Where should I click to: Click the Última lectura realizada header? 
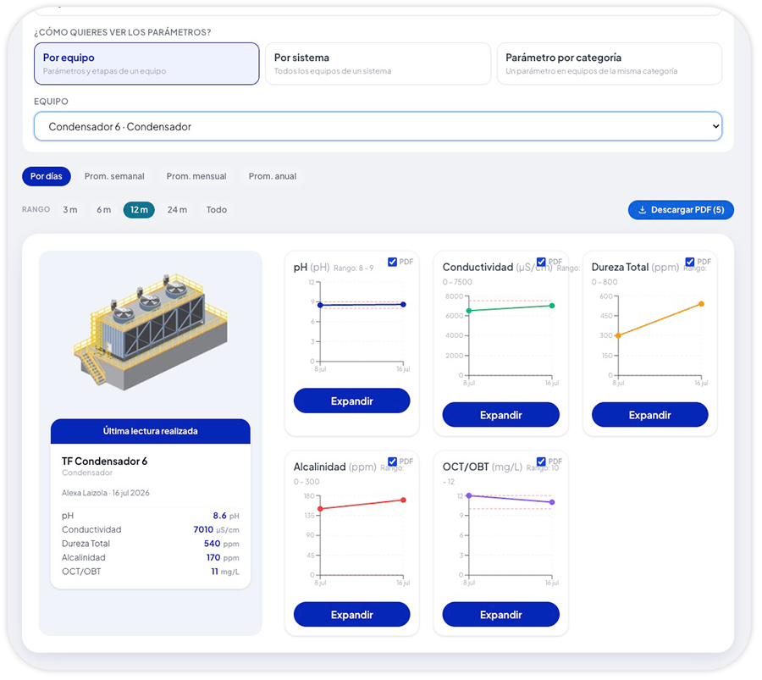coord(151,431)
